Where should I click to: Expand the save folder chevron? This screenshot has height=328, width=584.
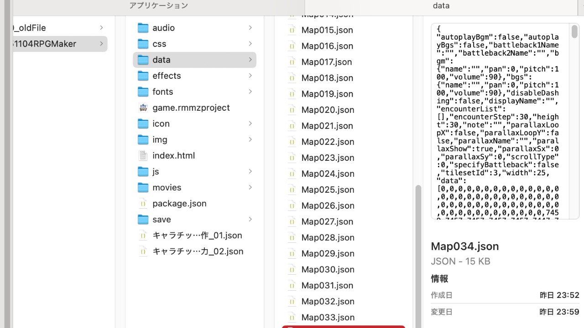pyautogui.click(x=250, y=219)
